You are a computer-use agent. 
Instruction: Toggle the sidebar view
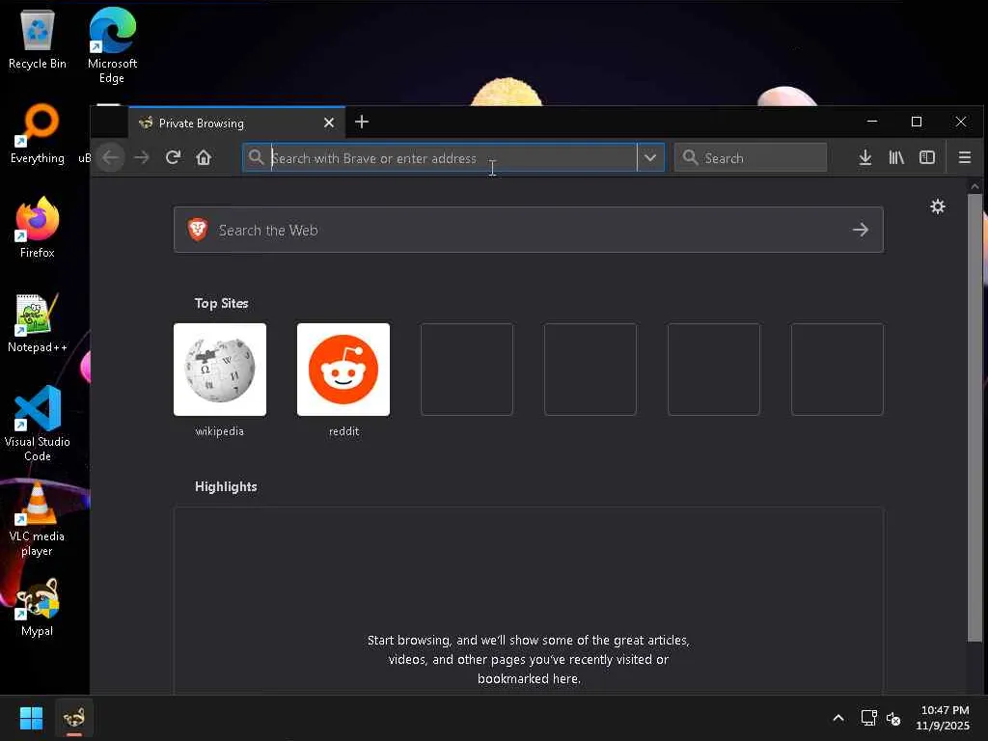pyautogui.click(x=927, y=157)
